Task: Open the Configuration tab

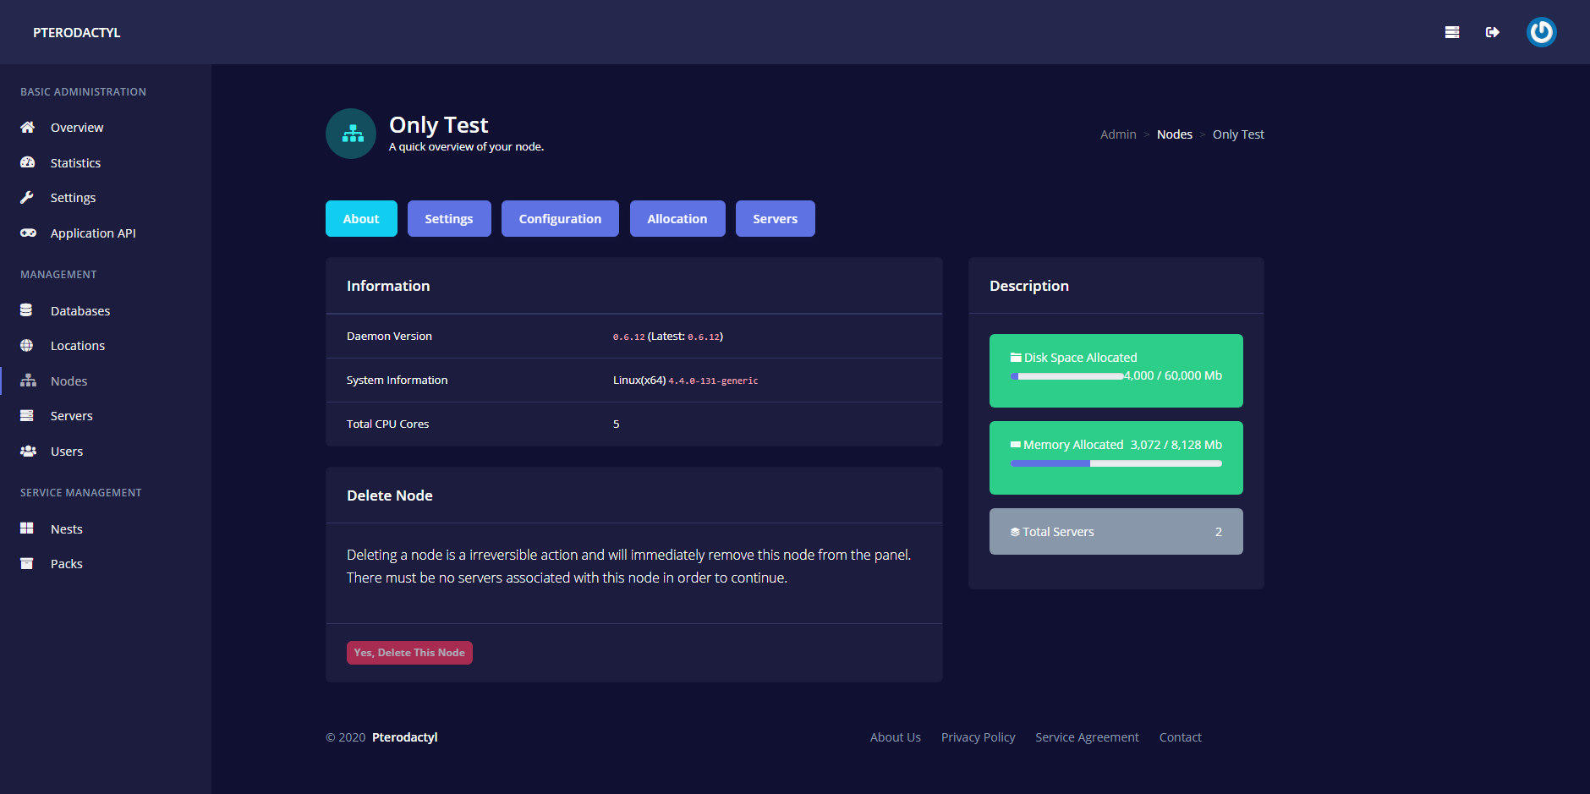Action: tap(560, 218)
